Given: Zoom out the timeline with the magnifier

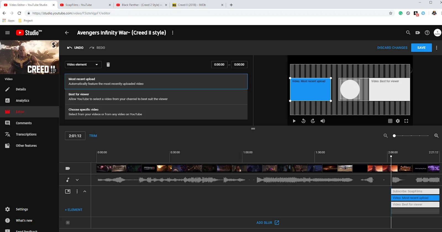Looking at the screenshot, I should (x=386, y=136).
